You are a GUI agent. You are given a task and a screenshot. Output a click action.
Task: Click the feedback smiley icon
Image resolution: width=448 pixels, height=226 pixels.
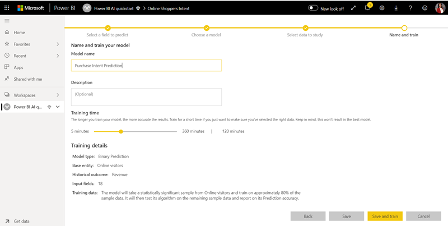pyautogui.click(x=424, y=8)
